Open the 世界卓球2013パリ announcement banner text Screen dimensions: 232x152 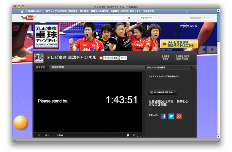[90, 11]
